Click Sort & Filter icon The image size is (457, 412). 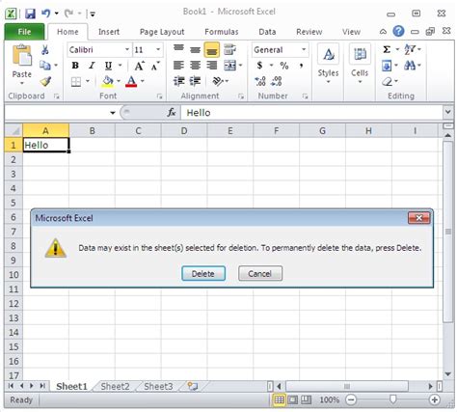click(x=410, y=49)
